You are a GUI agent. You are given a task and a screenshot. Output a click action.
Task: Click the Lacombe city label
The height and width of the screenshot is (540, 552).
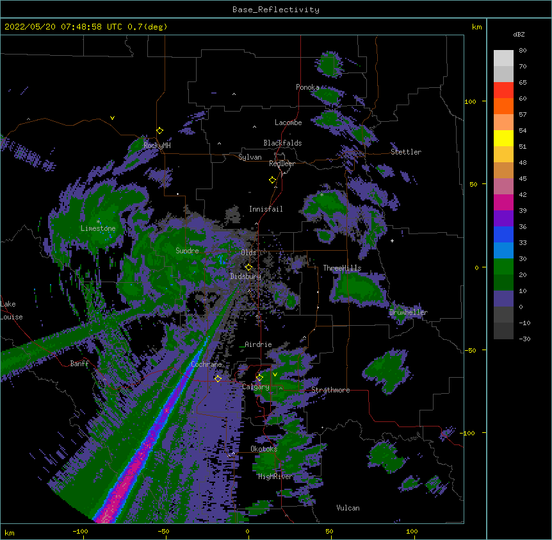288,122
